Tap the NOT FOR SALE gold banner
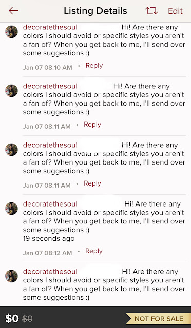The width and height of the screenshot is (191, 328). (x=158, y=319)
